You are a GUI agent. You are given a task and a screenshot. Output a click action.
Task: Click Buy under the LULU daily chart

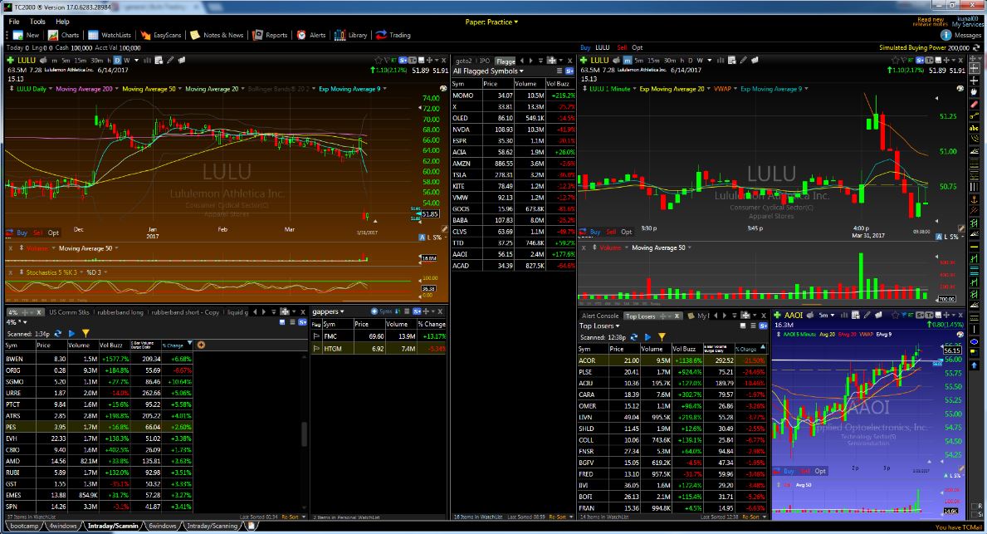22,233
